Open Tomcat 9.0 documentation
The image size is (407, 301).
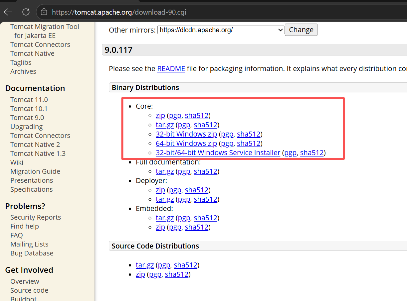click(27, 118)
